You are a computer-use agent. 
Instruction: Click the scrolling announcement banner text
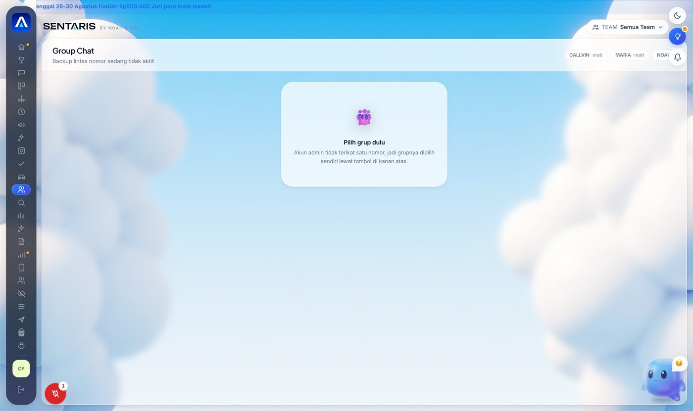tap(124, 6)
